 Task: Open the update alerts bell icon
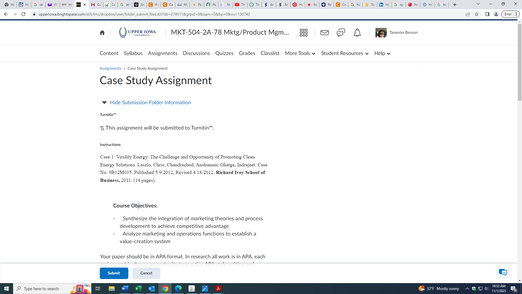pos(357,33)
